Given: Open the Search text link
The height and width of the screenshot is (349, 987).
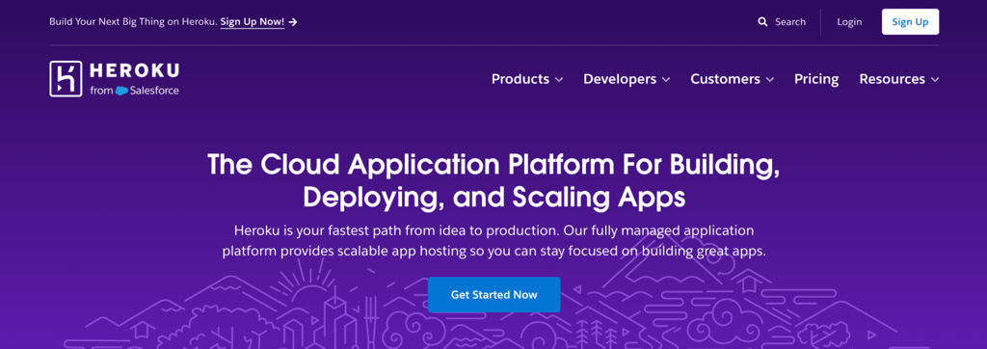Looking at the screenshot, I should point(790,22).
